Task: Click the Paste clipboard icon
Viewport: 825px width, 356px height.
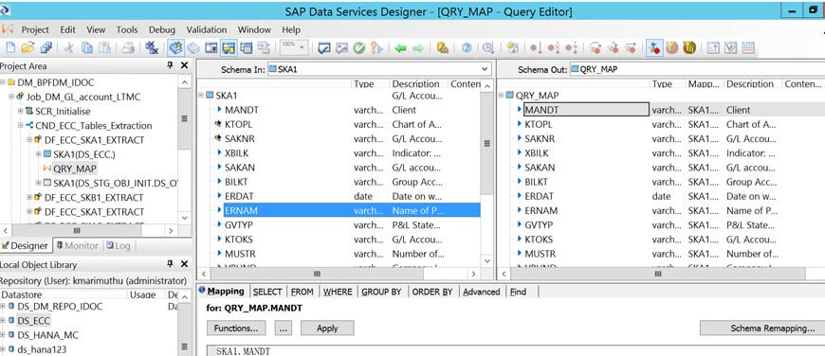Action: pos(104,47)
